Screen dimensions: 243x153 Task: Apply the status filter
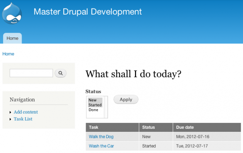point(126,99)
